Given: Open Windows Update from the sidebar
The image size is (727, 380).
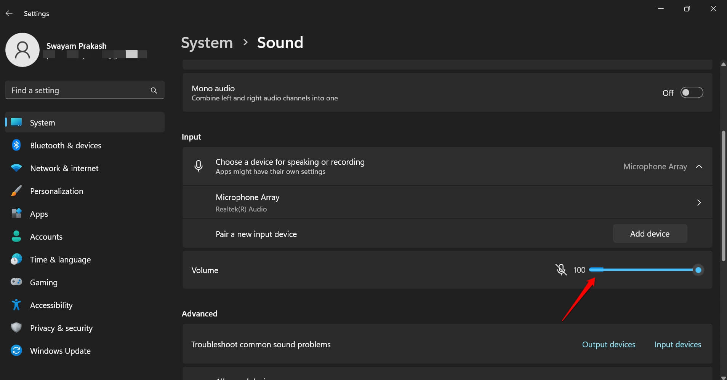Looking at the screenshot, I should click(x=60, y=350).
